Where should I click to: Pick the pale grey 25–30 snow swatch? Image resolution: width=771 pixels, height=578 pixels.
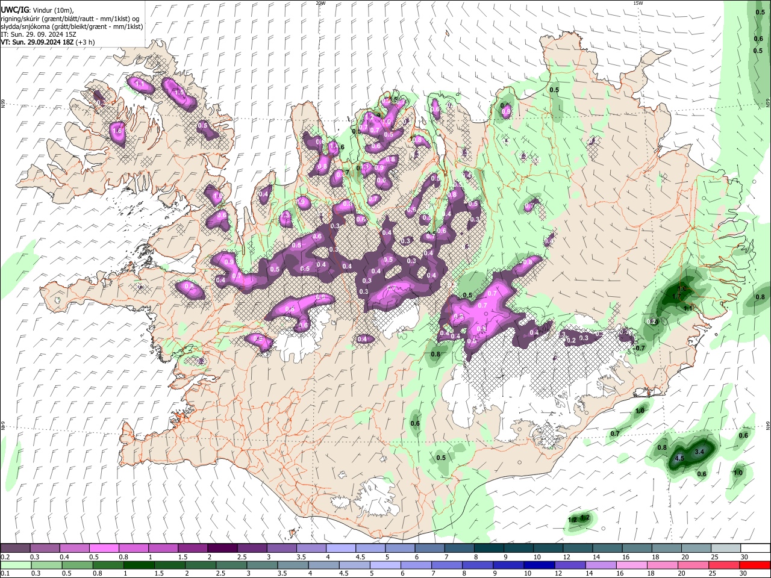click(x=725, y=548)
